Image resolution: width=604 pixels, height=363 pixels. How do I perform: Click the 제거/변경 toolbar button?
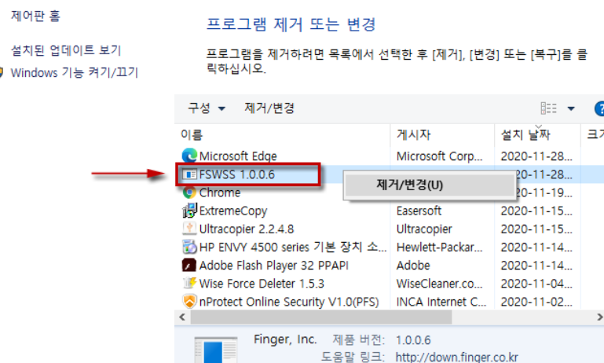[269, 108]
